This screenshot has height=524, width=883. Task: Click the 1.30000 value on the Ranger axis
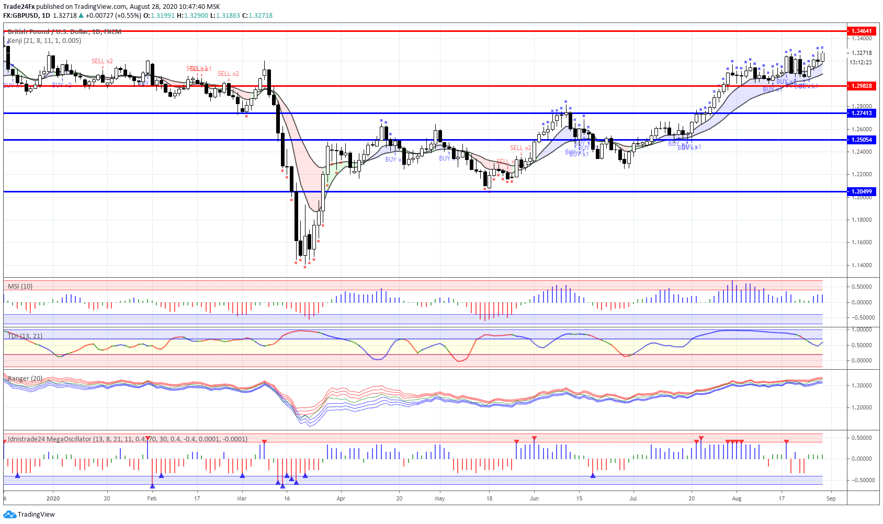(x=862, y=385)
